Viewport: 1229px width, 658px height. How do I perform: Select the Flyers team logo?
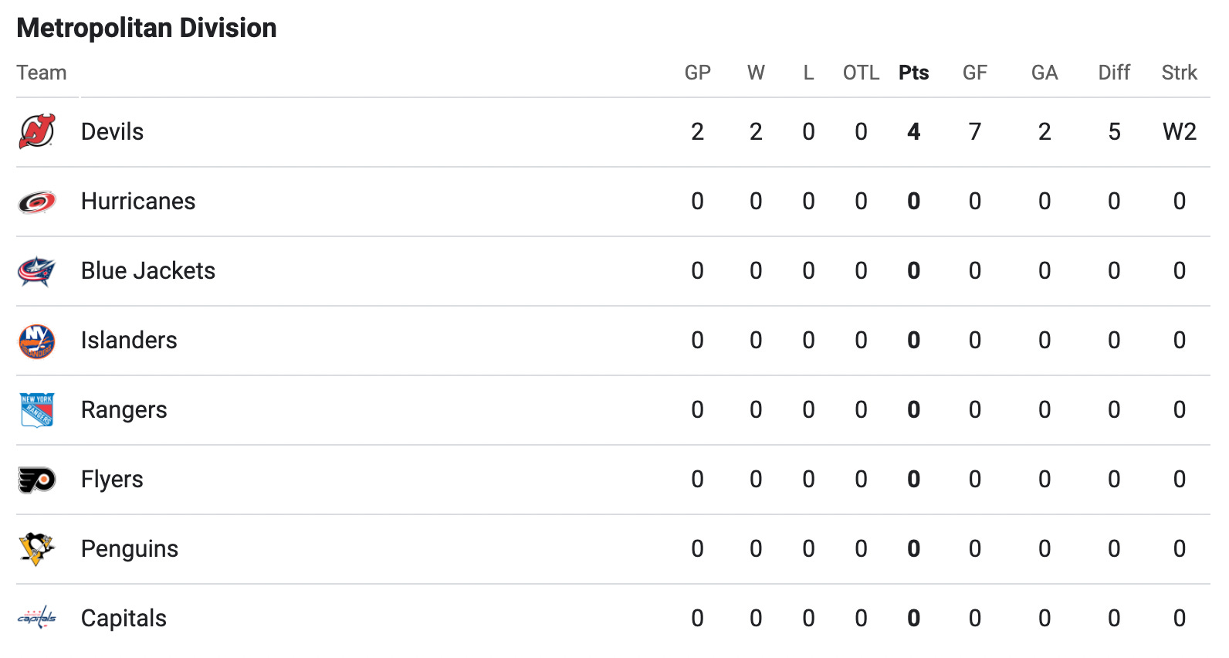pyautogui.click(x=37, y=480)
